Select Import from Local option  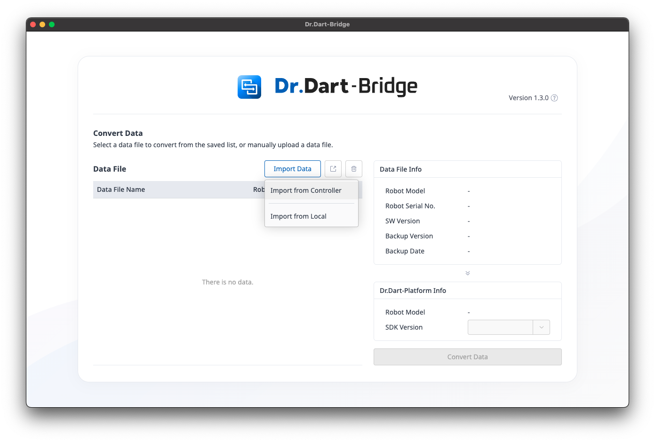298,216
